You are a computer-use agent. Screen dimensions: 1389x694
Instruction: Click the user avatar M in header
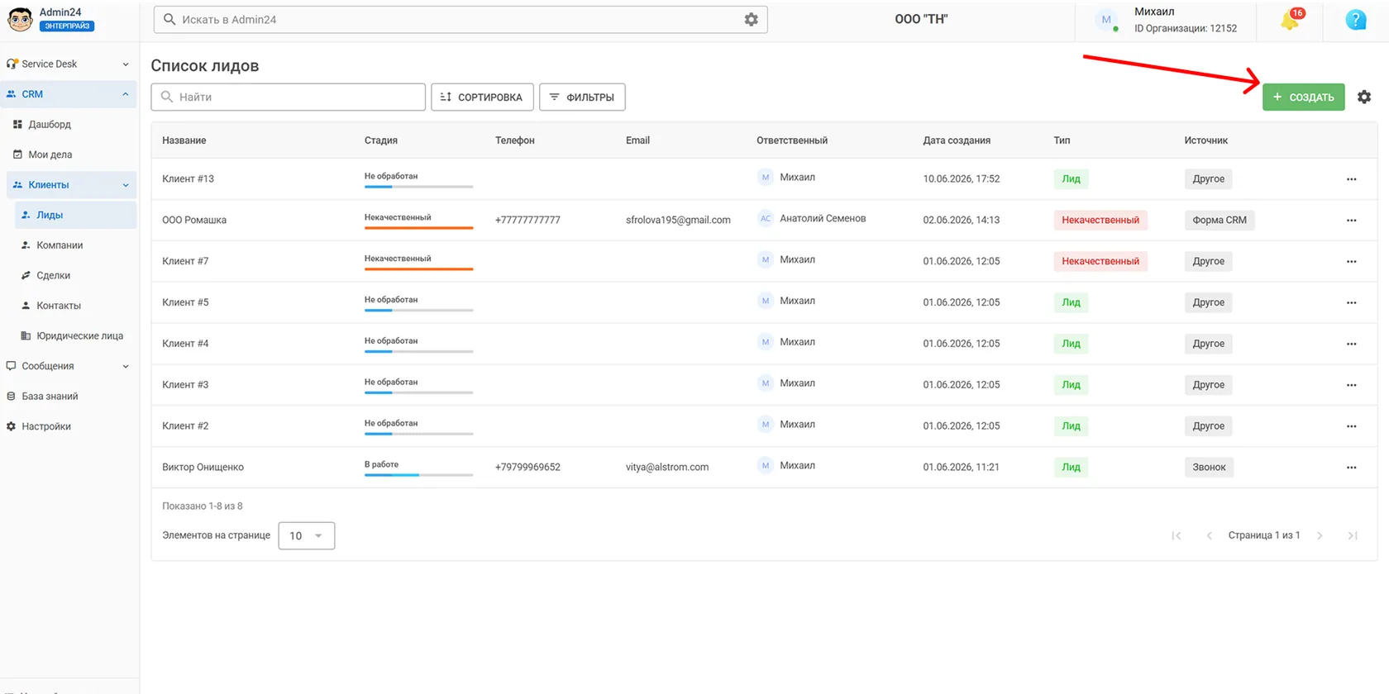pos(1106,20)
